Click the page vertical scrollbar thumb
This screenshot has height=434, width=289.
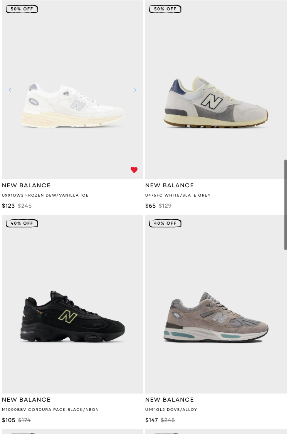coord(286,205)
